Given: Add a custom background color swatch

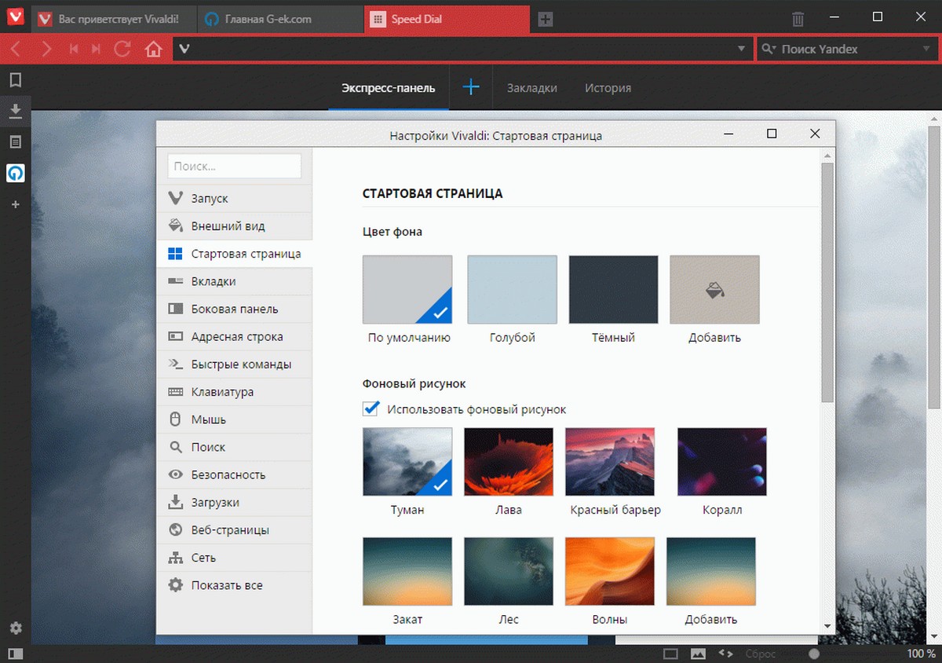Looking at the screenshot, I should (714, 289).
